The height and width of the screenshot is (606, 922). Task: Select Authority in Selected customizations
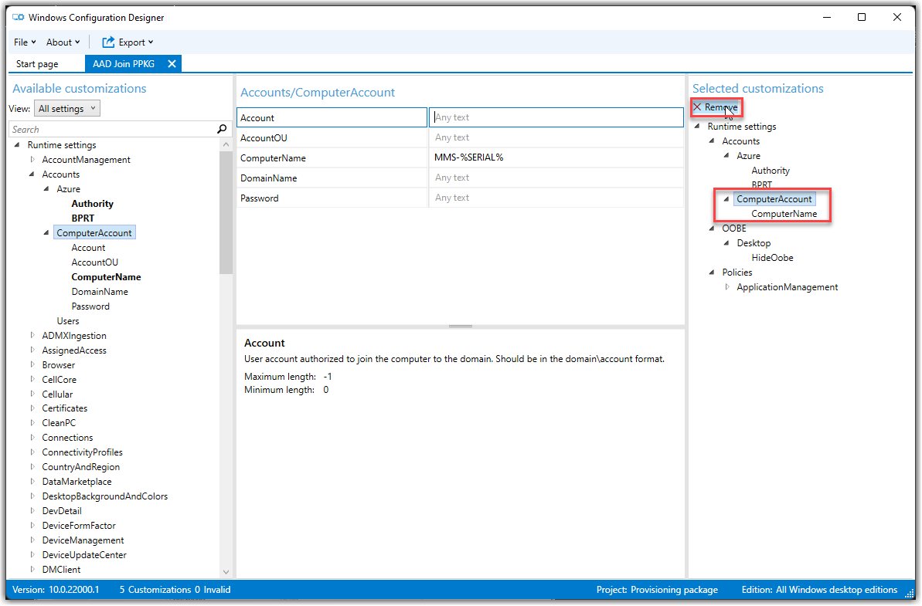pyautogui.click(x=771, y=171)
